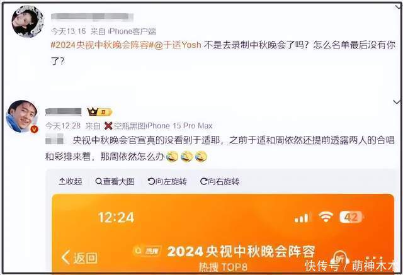Viewport: 403px width, 275px height.
Task: Click the 热搜 search tag icon
Action: (147, 251)
